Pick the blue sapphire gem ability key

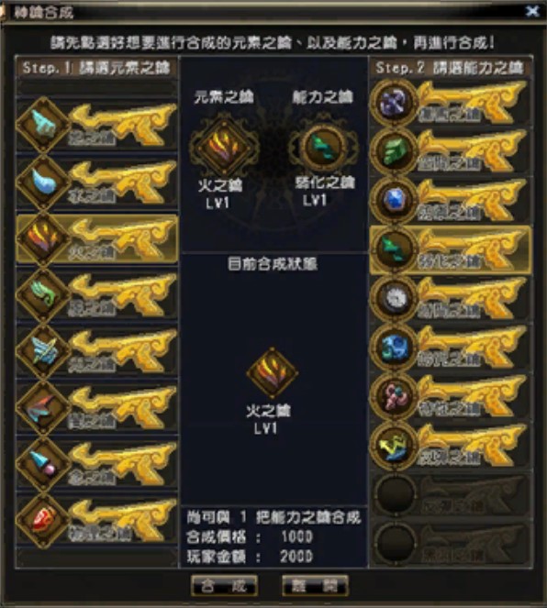tap(451, 201)
